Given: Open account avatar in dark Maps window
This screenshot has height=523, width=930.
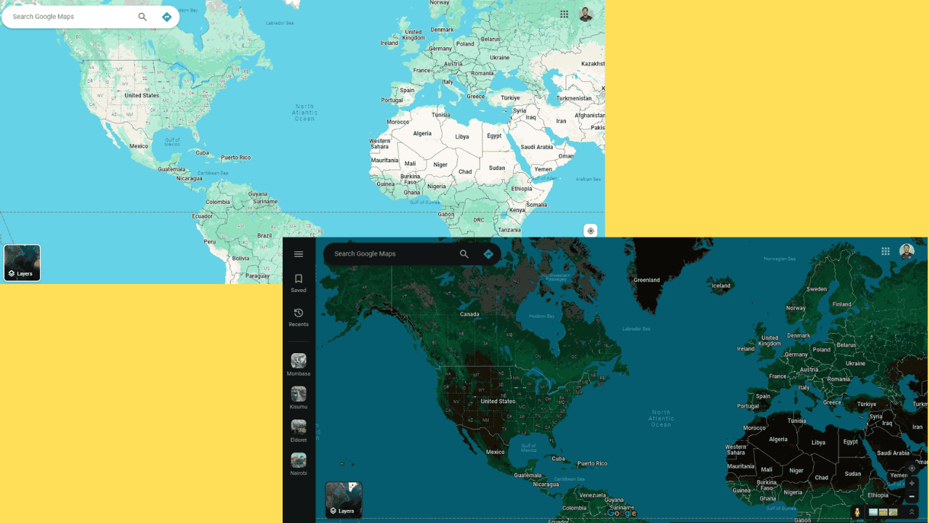Looking at the screenshot, I should (907, 251).
